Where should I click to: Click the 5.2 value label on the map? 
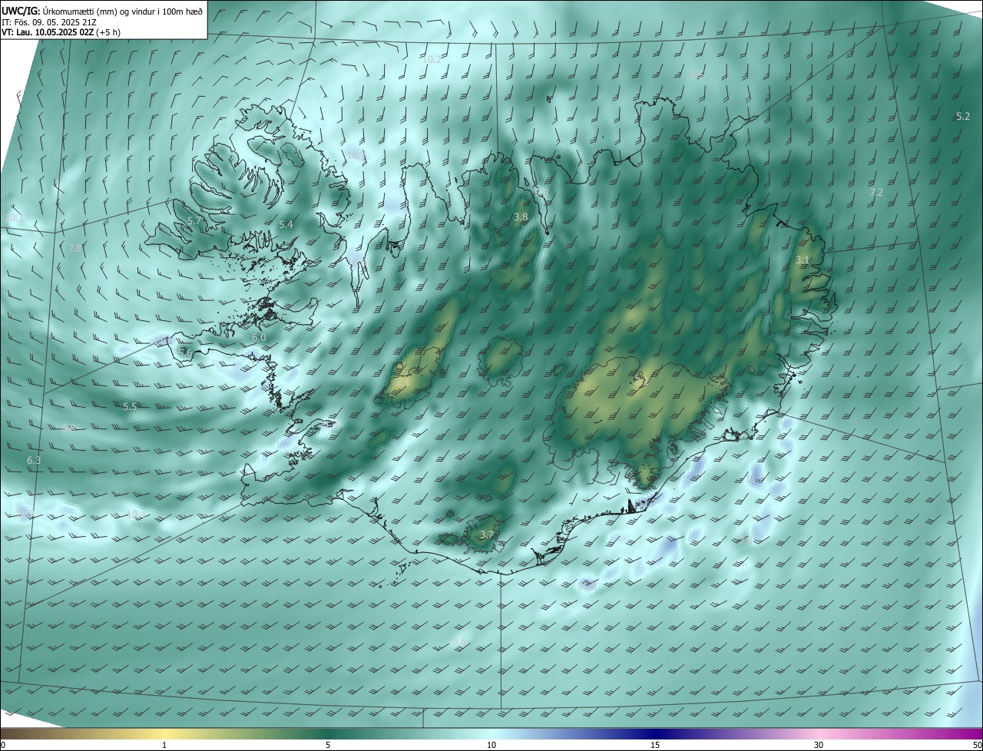(x=963, y=116)
